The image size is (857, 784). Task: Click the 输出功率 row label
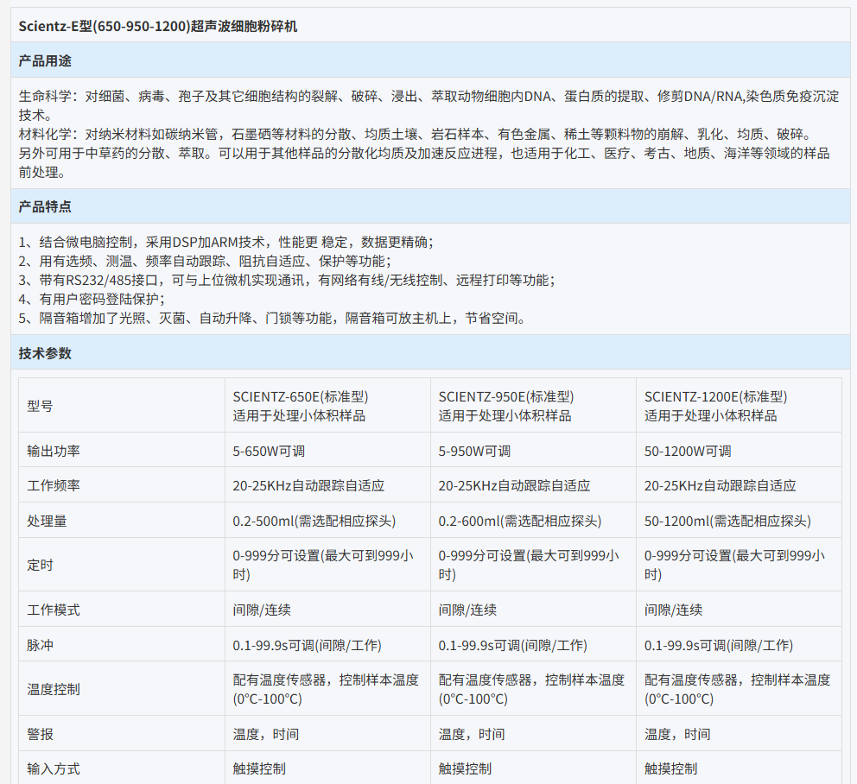(x=54, y=451)
